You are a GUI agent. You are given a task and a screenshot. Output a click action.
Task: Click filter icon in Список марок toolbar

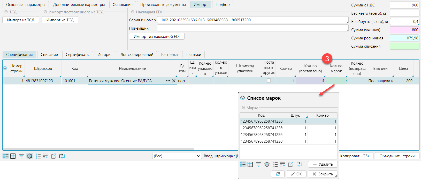tap(258, 164)
